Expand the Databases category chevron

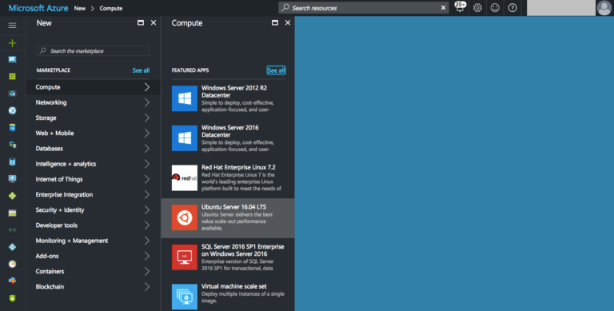147,149
